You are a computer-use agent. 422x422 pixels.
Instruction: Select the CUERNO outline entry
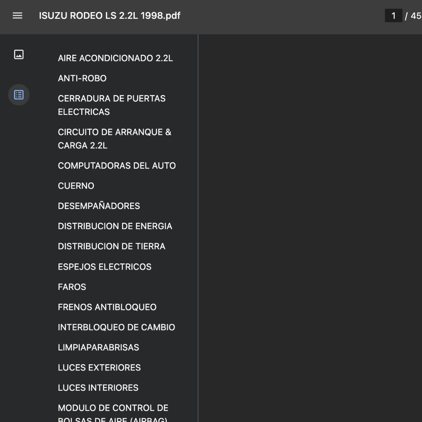pyautogui.click(x=76, y=186)
